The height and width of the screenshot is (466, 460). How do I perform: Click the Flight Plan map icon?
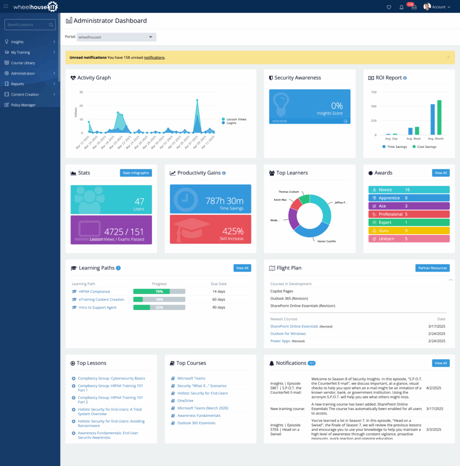[272, 268]
